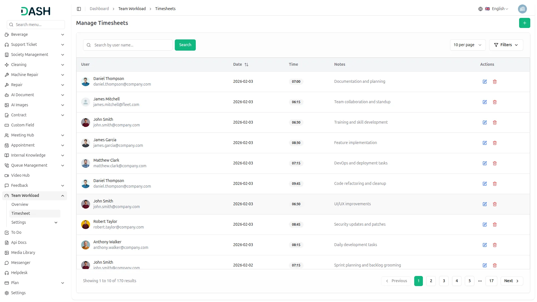
Task: Expand the Society Management menu
Action: click(35, 55)
